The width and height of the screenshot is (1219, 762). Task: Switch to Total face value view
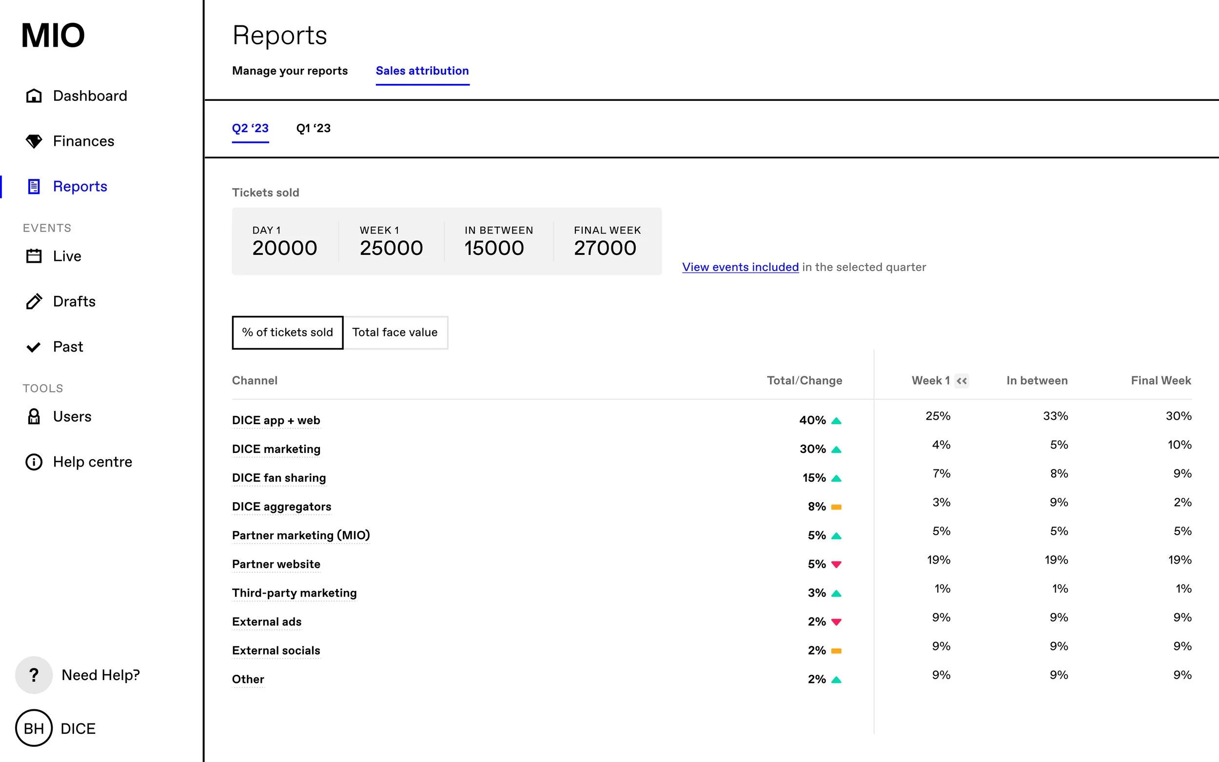click(x=395, y=332)
